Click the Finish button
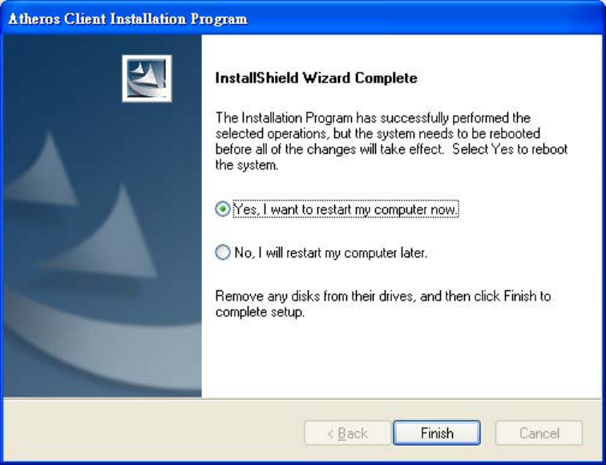 [x=436, y=433]
